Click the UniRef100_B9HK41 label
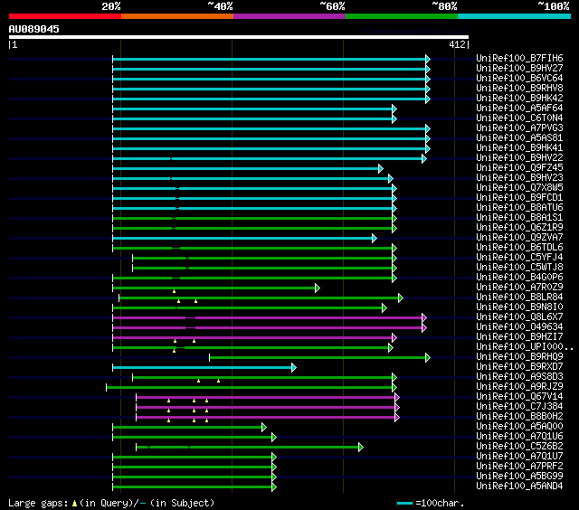Viewport: 579px width, 510px height. [x=519, y=148]
